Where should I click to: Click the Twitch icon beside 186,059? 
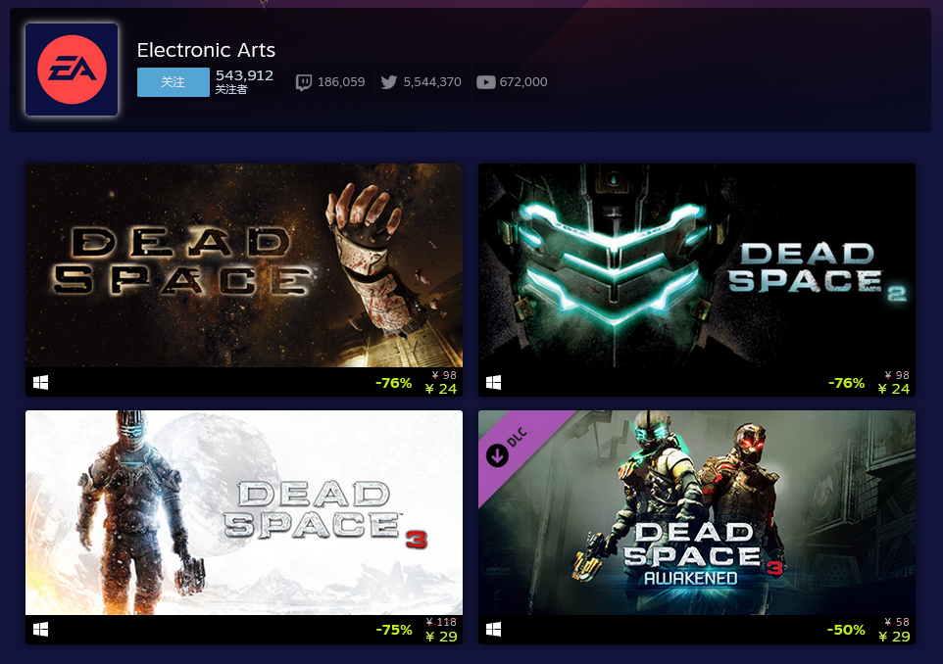304,82
